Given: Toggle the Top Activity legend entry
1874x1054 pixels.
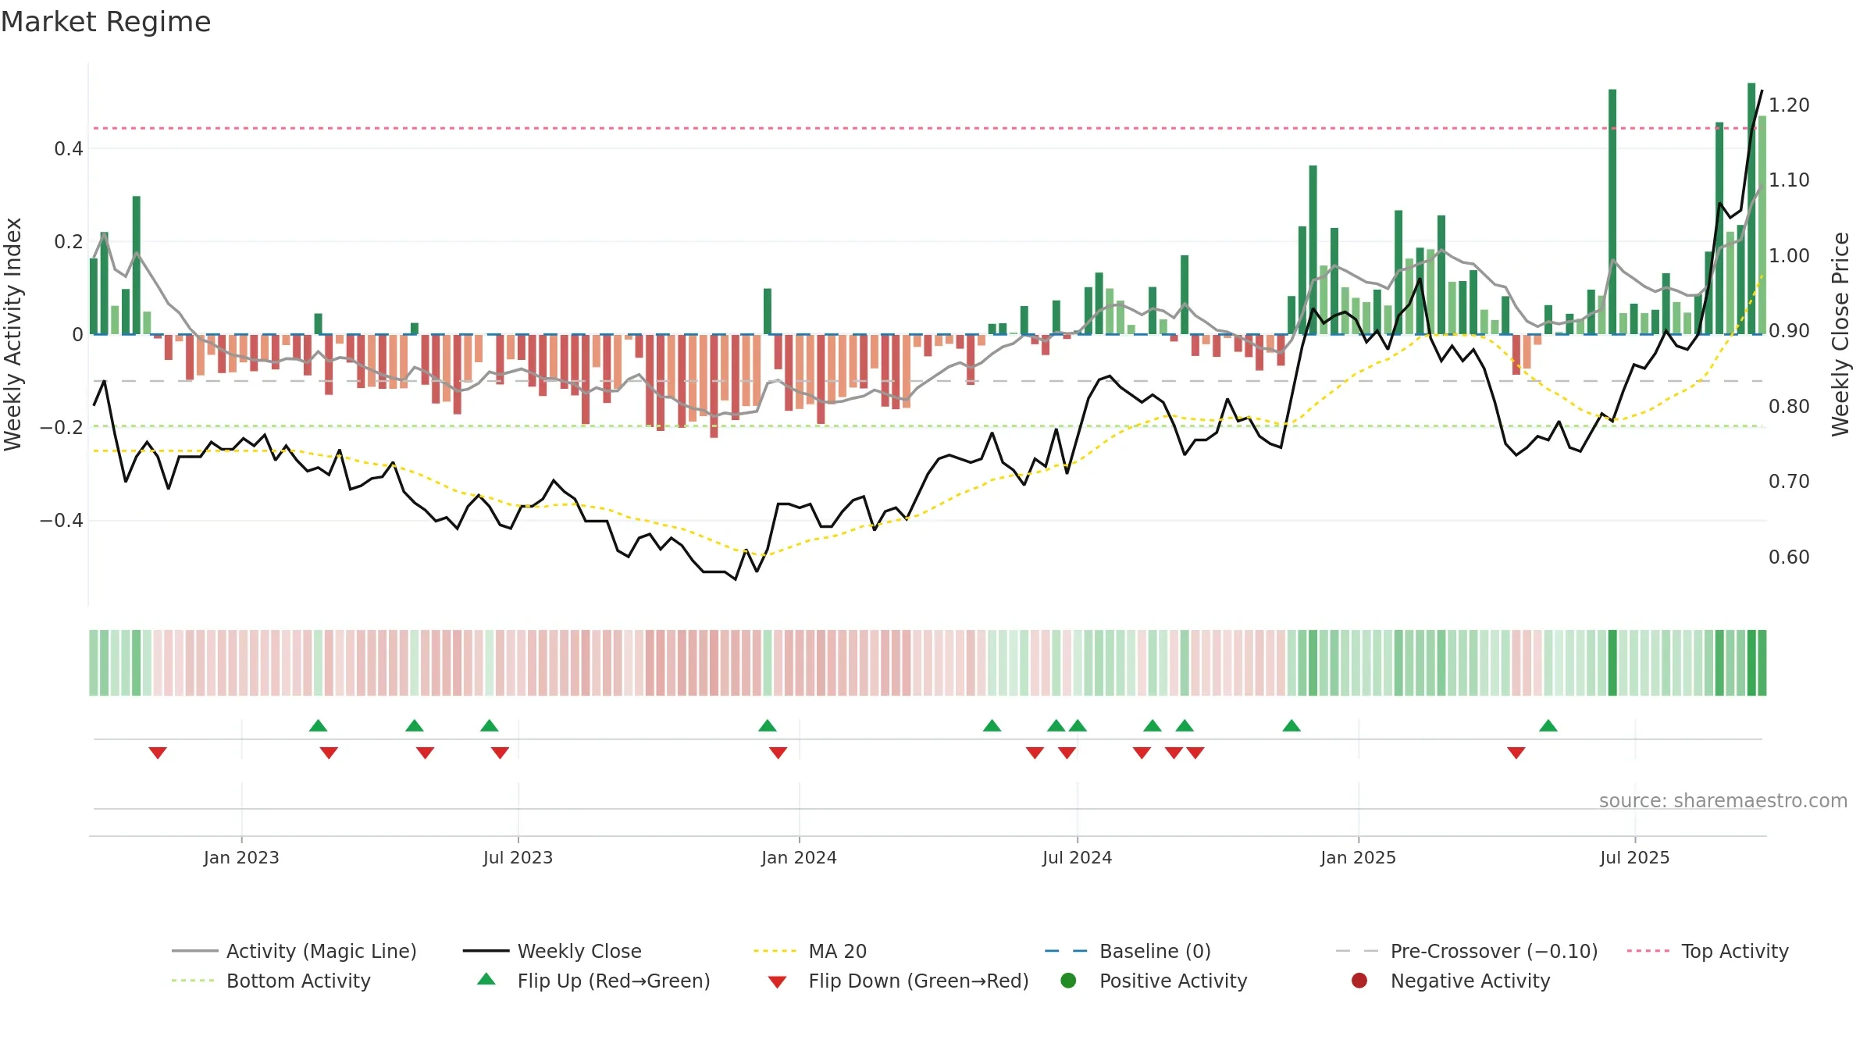Looking at the screenshot, I should (1708, 951).
